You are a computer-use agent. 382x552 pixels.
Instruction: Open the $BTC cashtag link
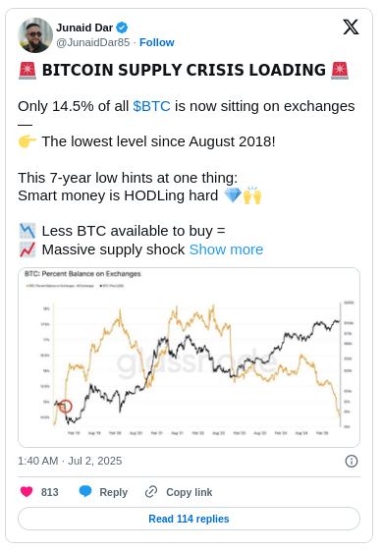151,106
